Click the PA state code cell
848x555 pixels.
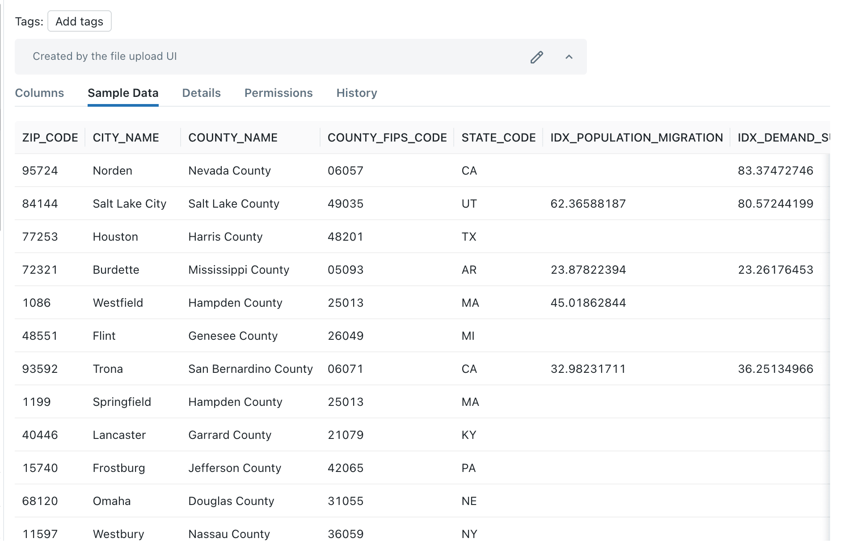468,468
